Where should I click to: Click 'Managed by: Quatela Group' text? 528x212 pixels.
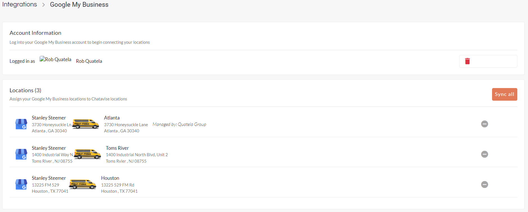click(179, 124)
